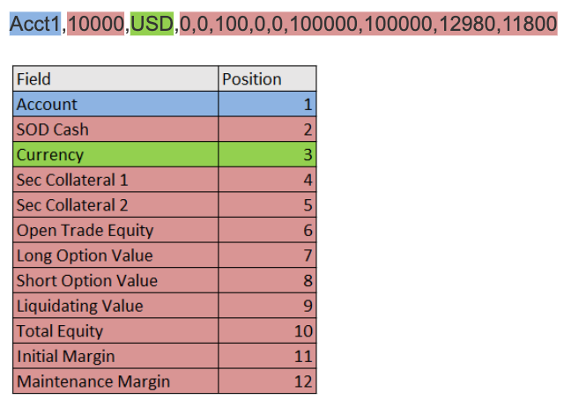Click the green highlighted USD text
The image size is (564, 407).
click(152, 24)
